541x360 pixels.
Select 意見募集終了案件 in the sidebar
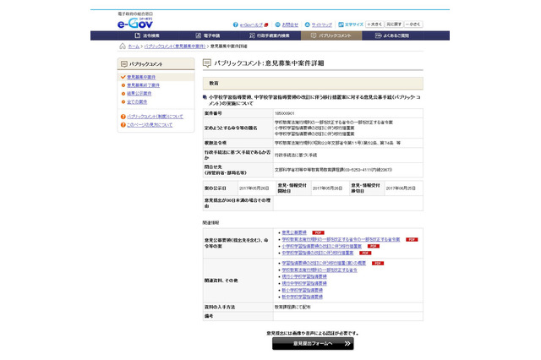pyautogui.click(x=143, y=85)
